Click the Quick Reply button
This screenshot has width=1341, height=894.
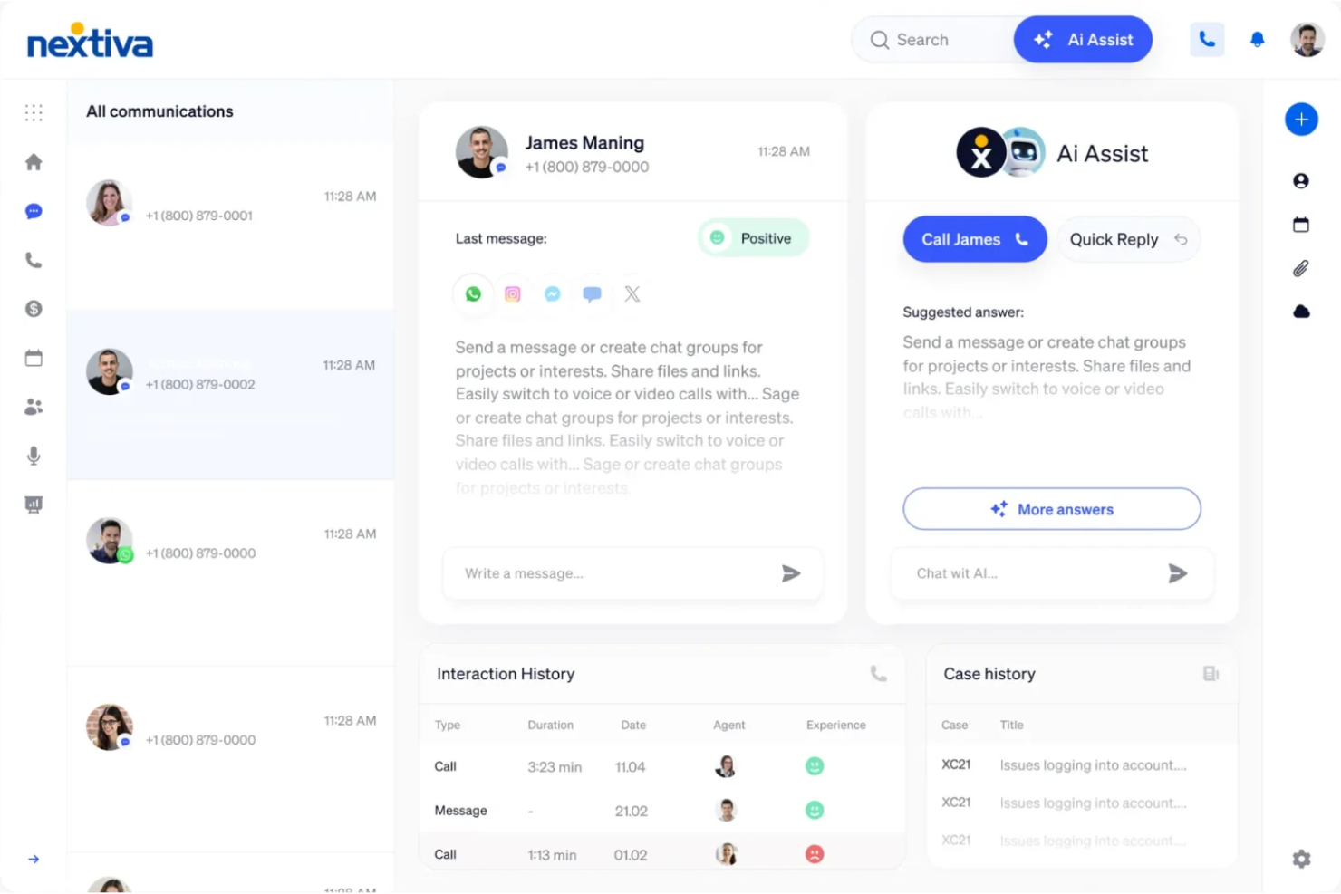(1128, 239)
